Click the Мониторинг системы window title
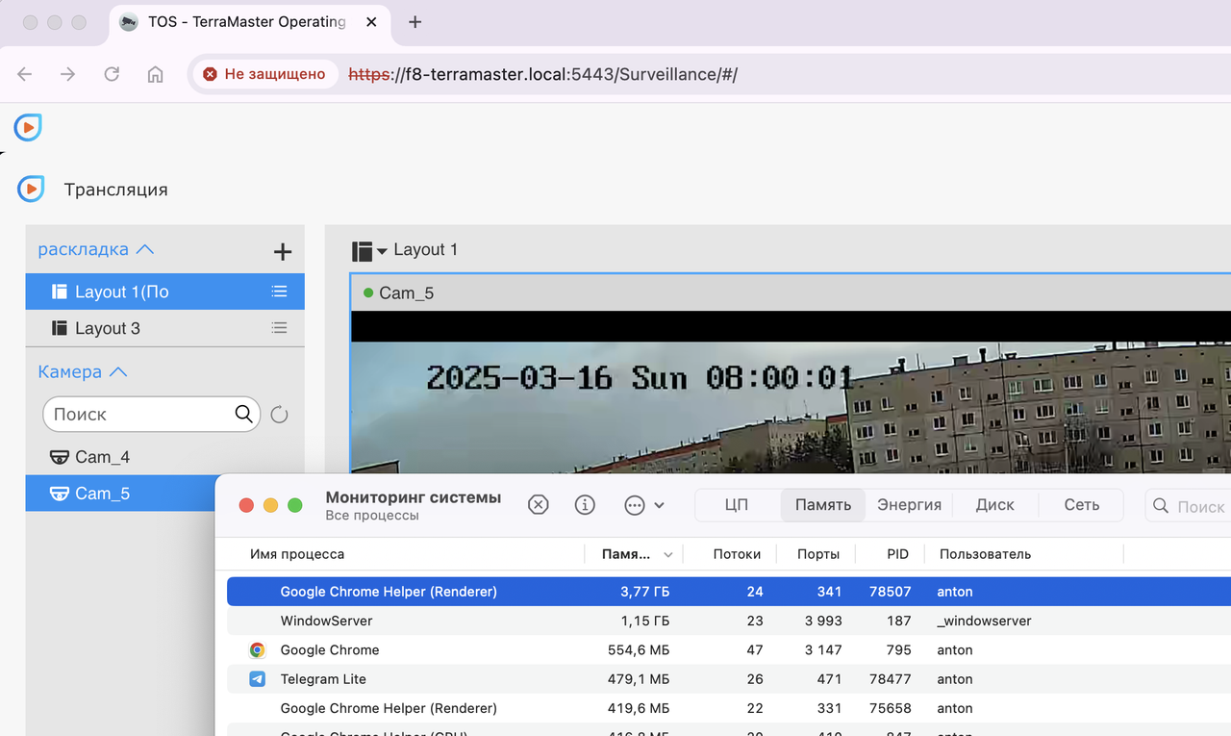Image resolution: width=1231 pixels, height=736 pixels. 414,497
